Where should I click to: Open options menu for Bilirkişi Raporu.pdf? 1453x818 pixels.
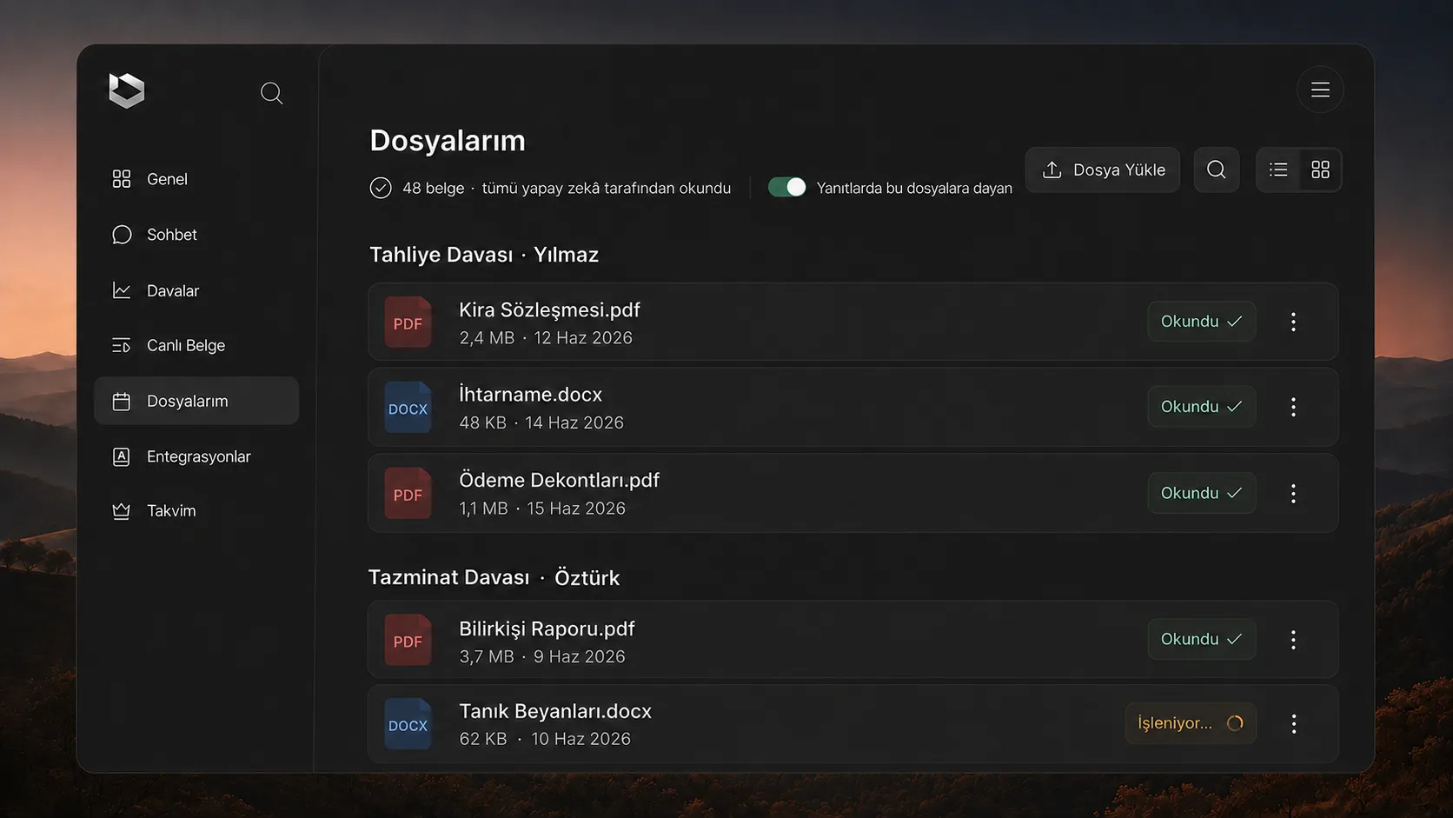(1293, 640)
